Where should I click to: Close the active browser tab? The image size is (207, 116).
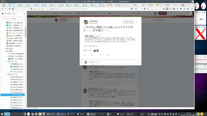(x=14, y=5)
